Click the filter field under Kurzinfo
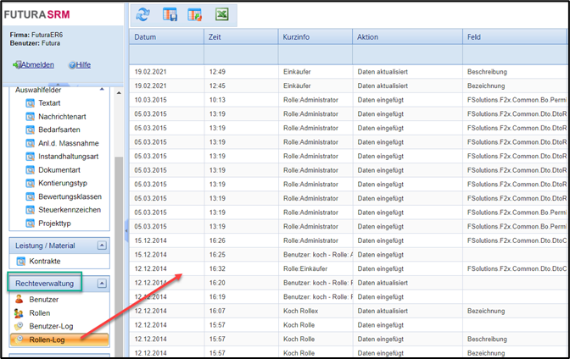Screen dimensions: 570x359 [315, 54]
